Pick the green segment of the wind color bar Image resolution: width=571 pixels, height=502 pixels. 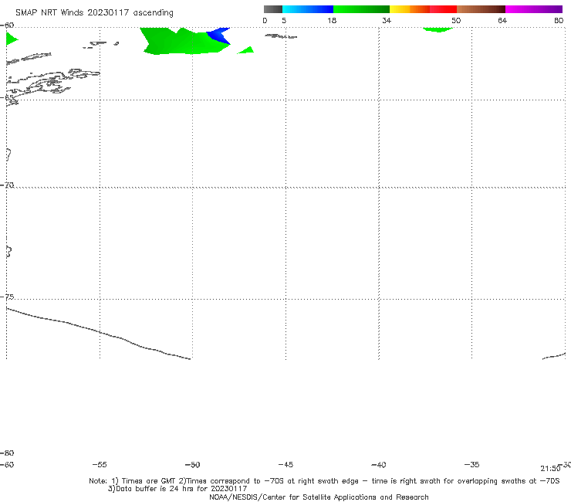(x=361, y=9)
